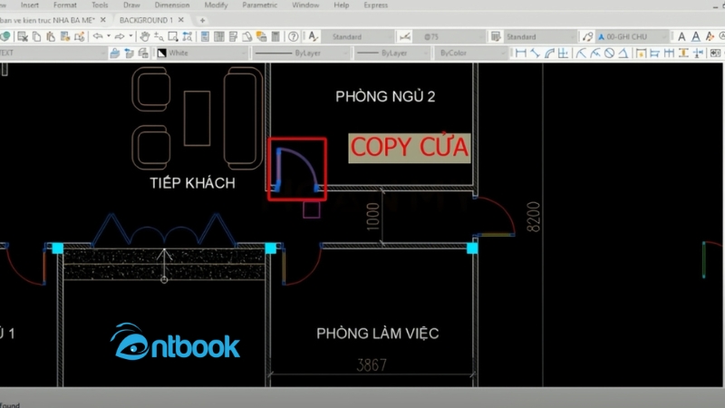Expand the ByColor plot style dropdown
The height and width of the screenshot is (408, 725).
pyautogui.click(x=469, y=53)
